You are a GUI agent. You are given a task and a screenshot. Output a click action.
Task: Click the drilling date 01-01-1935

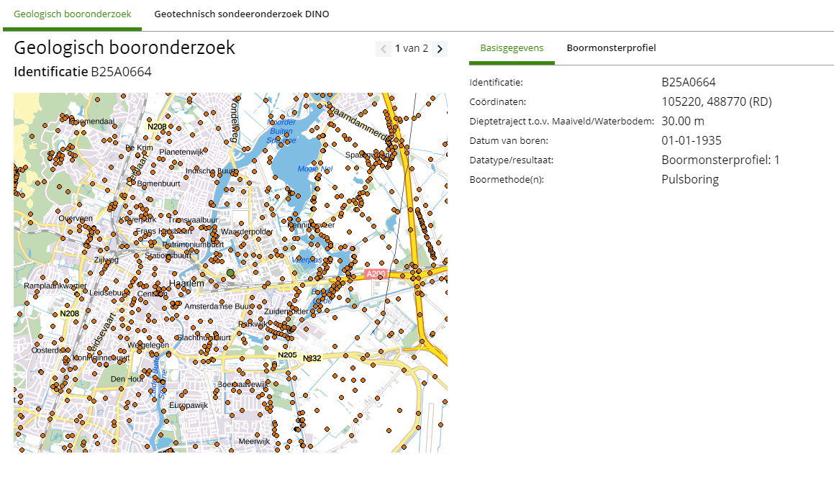click(x=691, y=141)
